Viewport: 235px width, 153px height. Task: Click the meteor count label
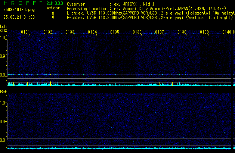(x=53, y=8)
